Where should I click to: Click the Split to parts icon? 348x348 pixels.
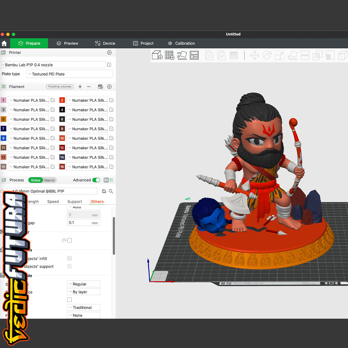point(221,55)
